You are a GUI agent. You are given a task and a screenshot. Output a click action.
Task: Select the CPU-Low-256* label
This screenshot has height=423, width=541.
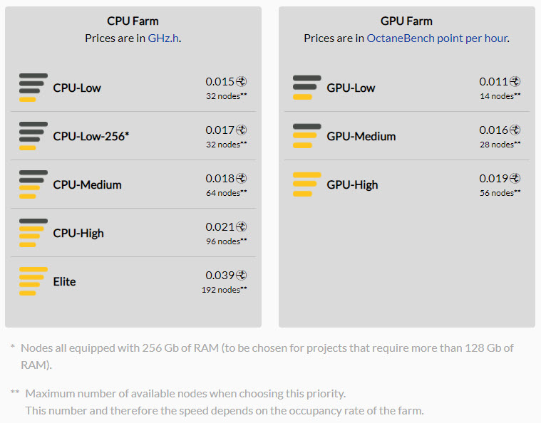91,137
